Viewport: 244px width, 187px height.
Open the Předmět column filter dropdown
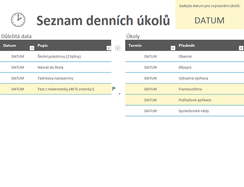(241, 48)
